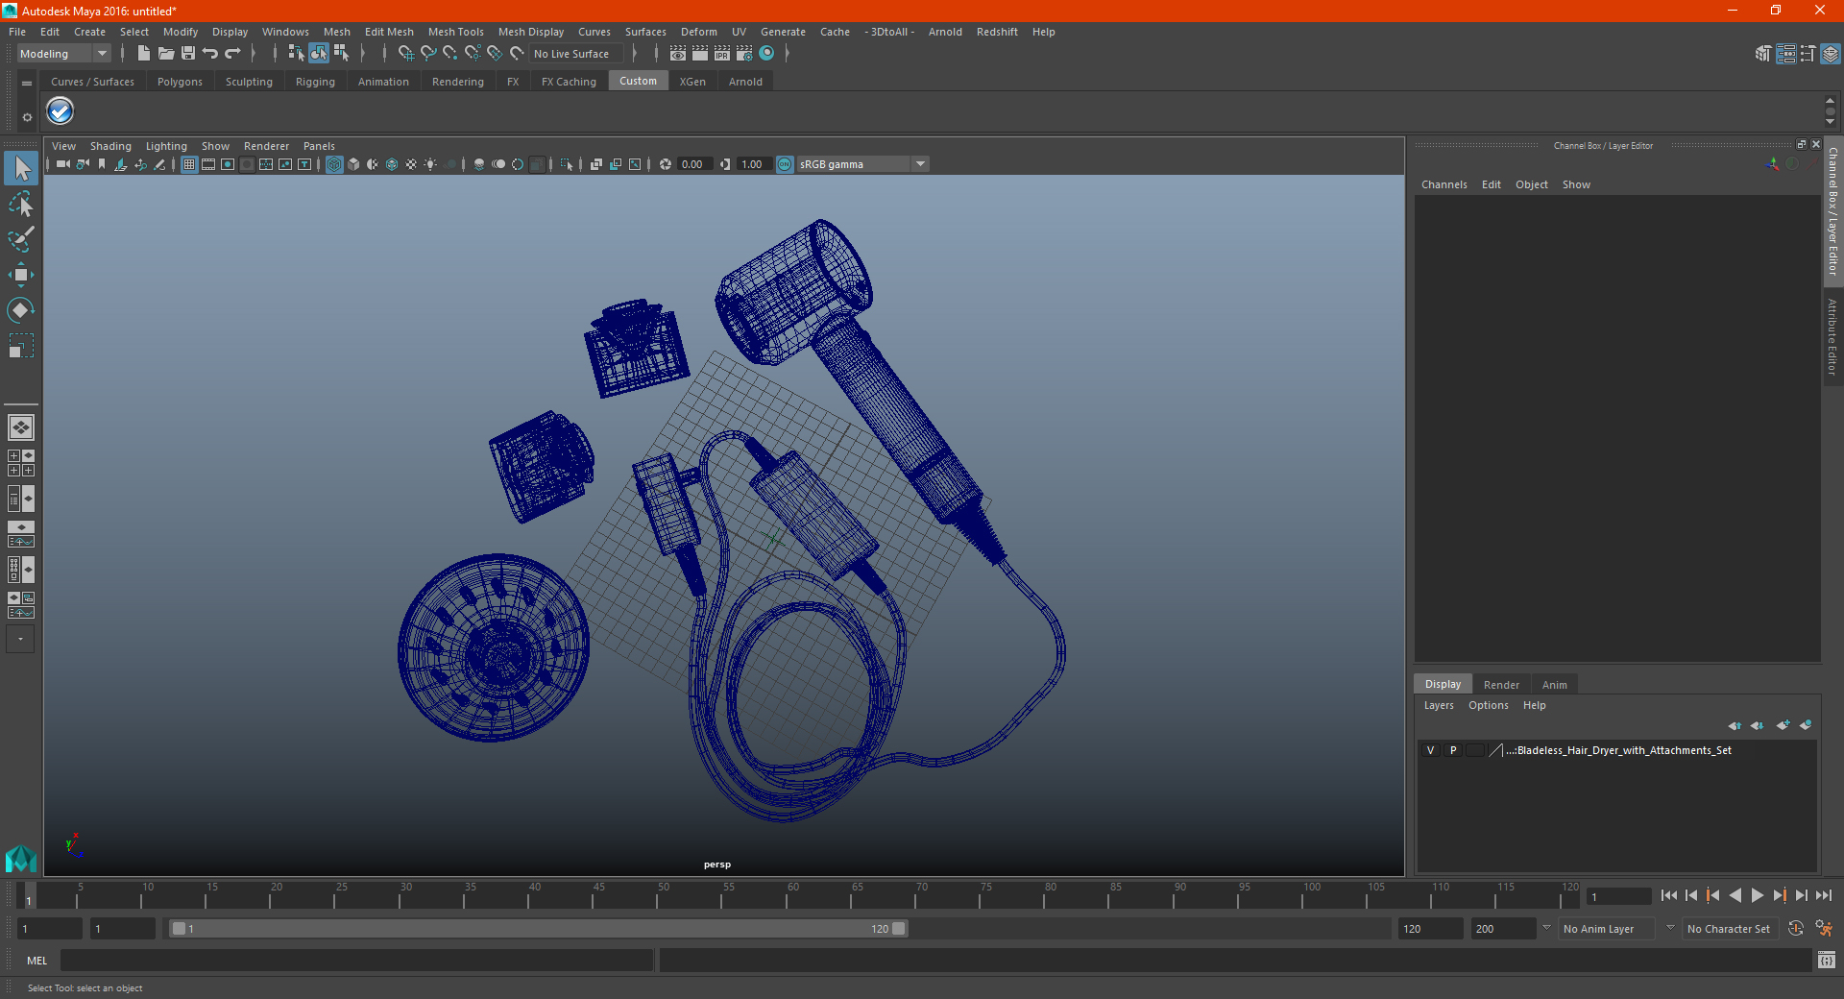Switch to the Render layer tab
This screenshot has width=1844, height=999.
click(x=1501, y=685)
